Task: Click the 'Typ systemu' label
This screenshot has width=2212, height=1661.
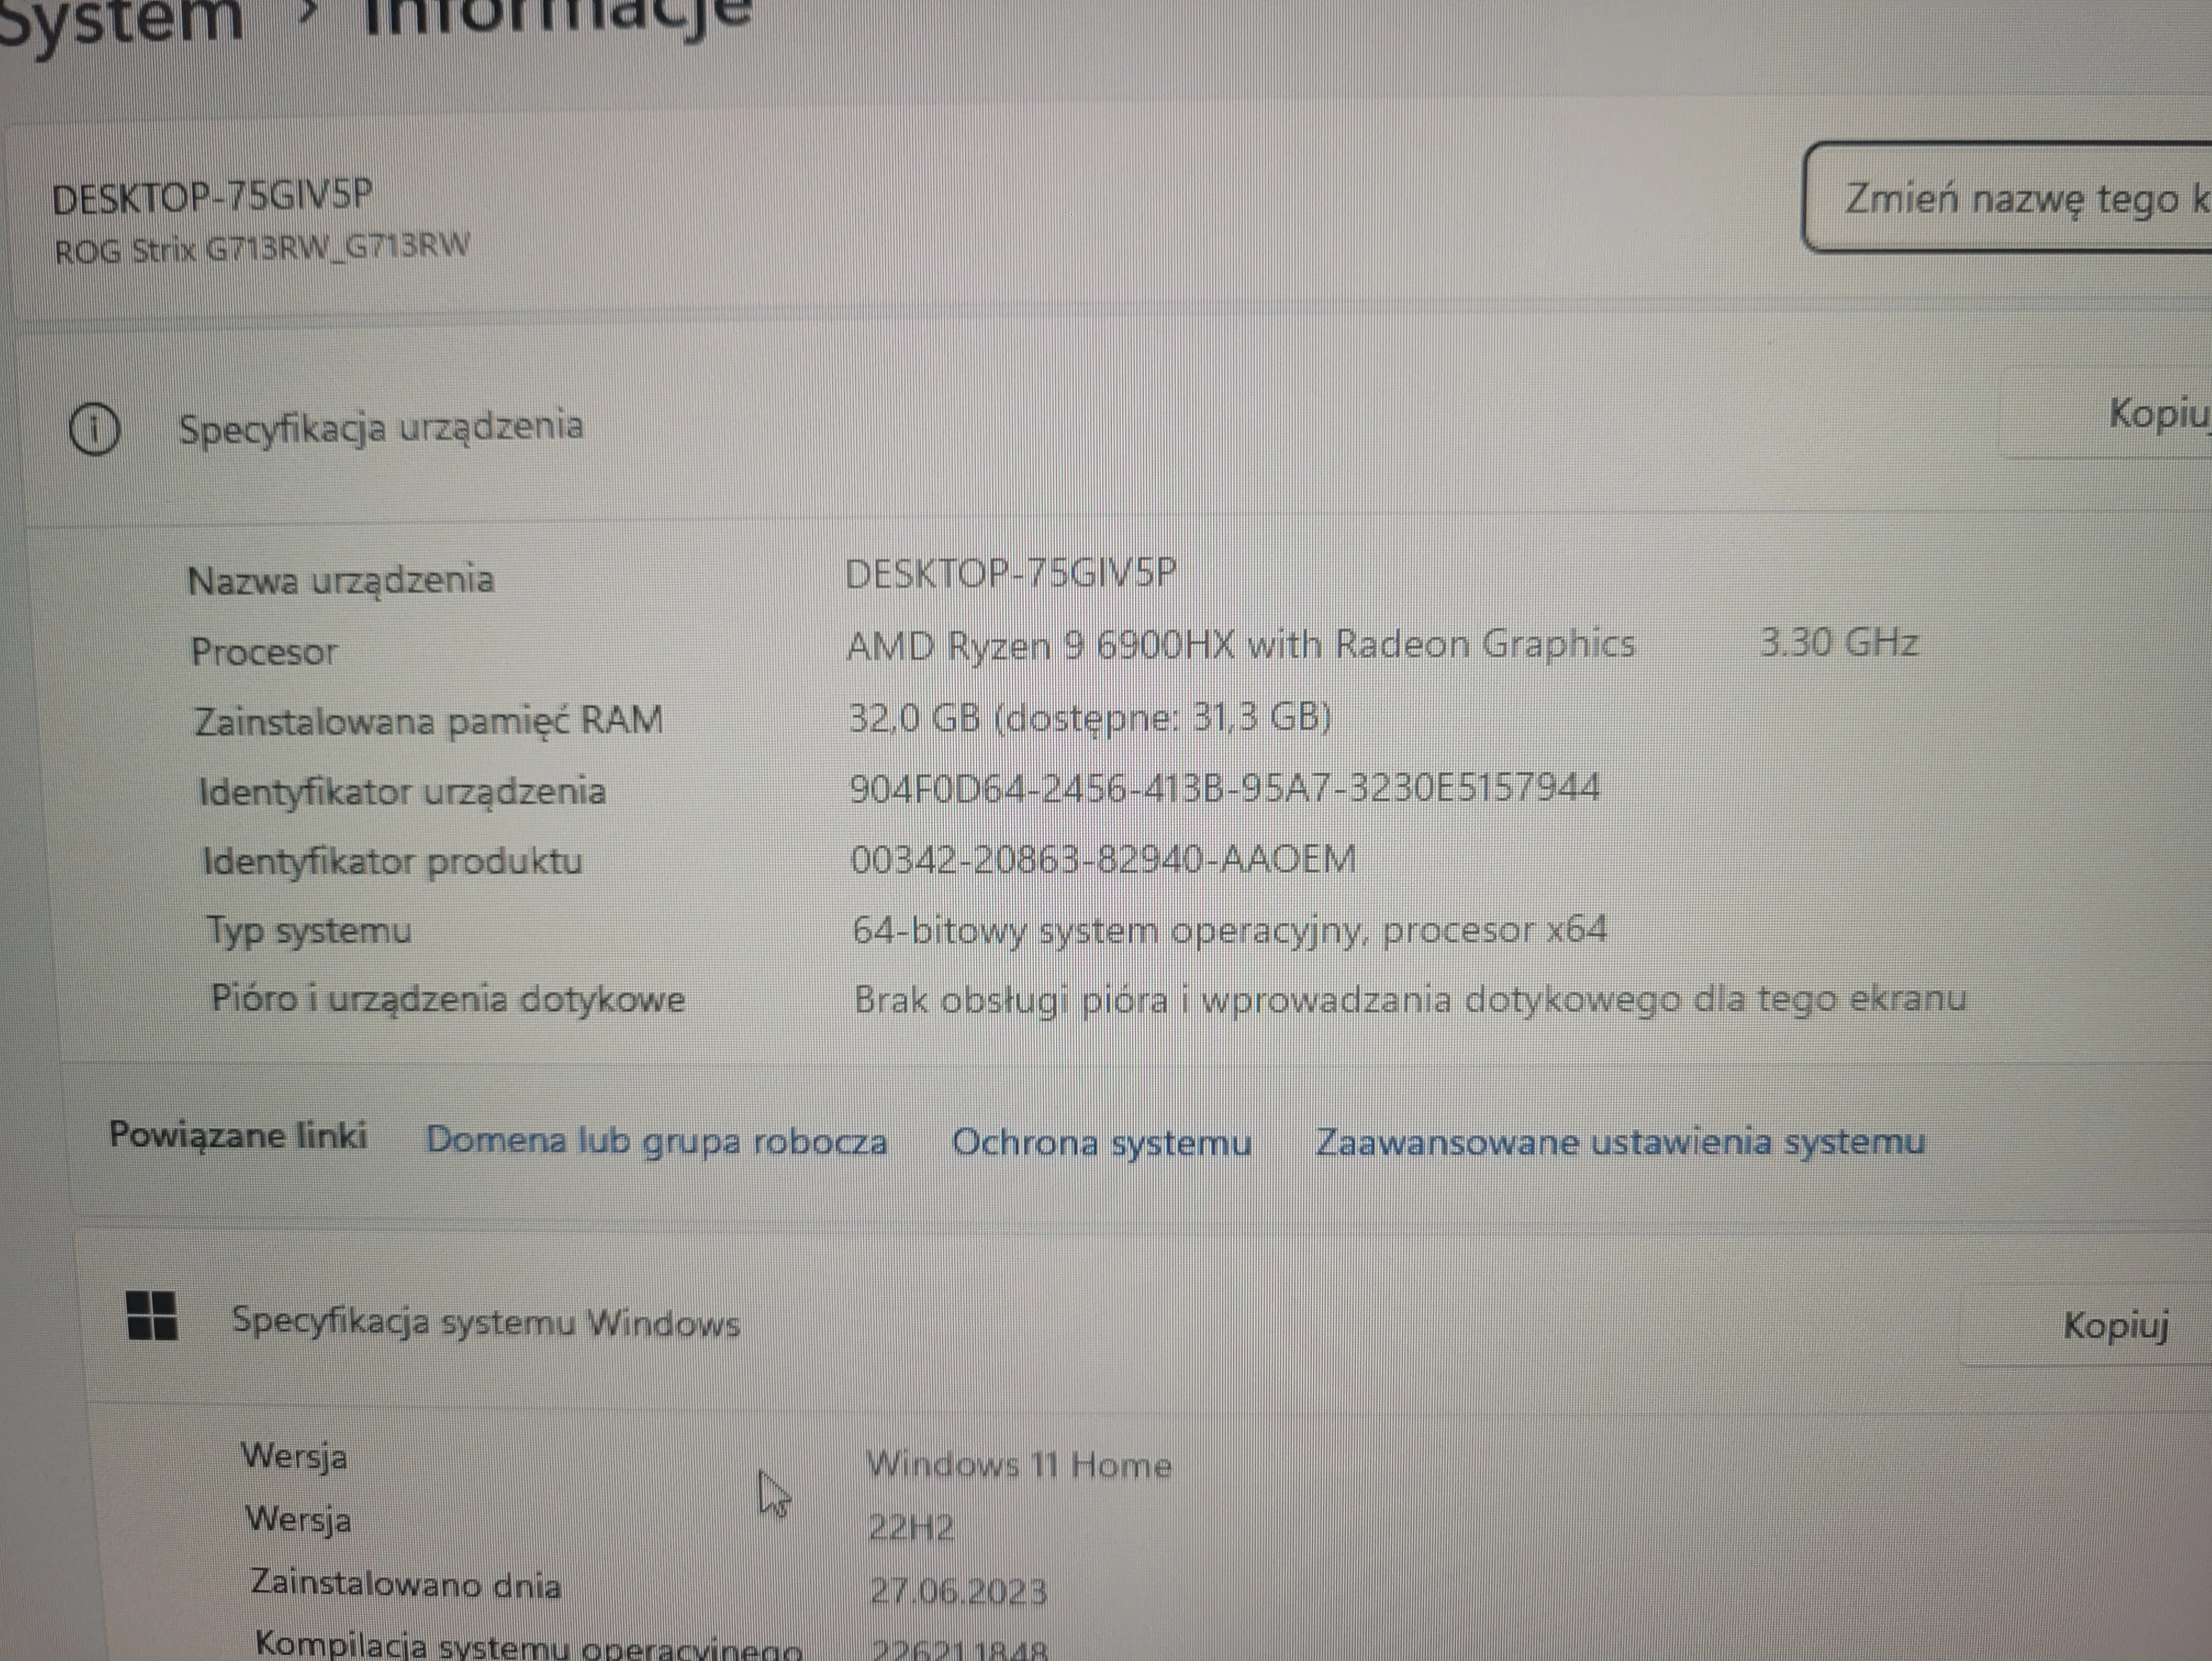Action: click(309, 931)
